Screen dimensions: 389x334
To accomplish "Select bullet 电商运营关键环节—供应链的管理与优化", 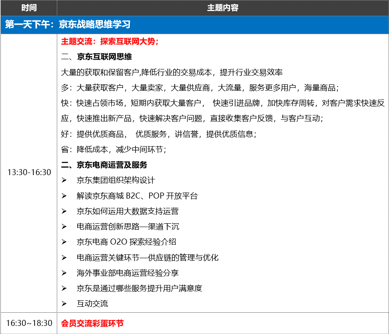I will coord(148,257).
